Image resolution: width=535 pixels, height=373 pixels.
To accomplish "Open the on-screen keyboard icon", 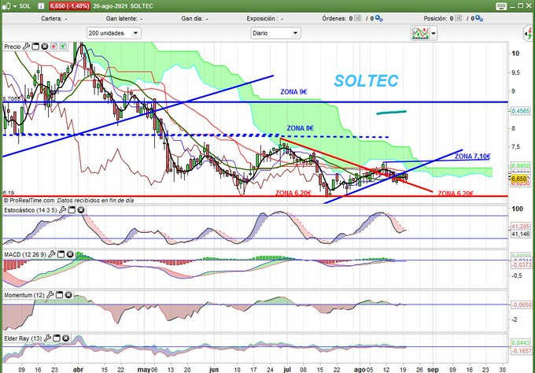I will (501, 6).
